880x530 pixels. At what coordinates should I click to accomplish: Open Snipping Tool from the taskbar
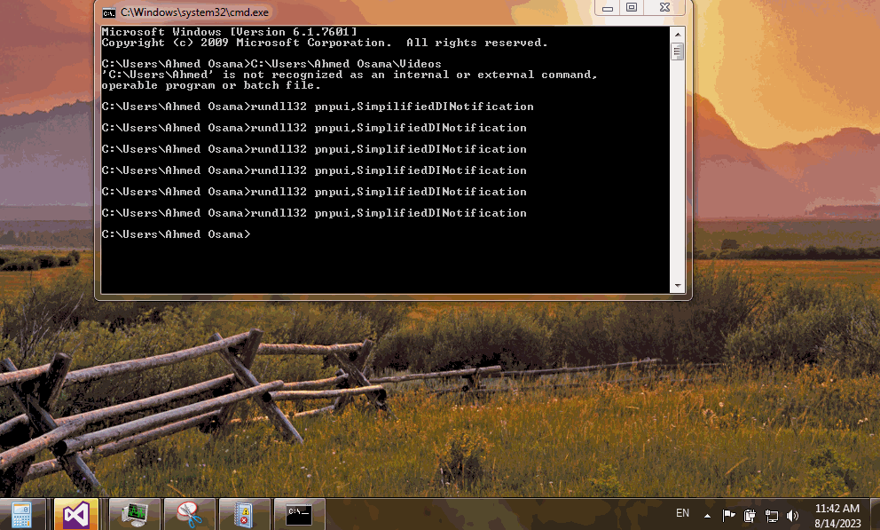point(188,513)
